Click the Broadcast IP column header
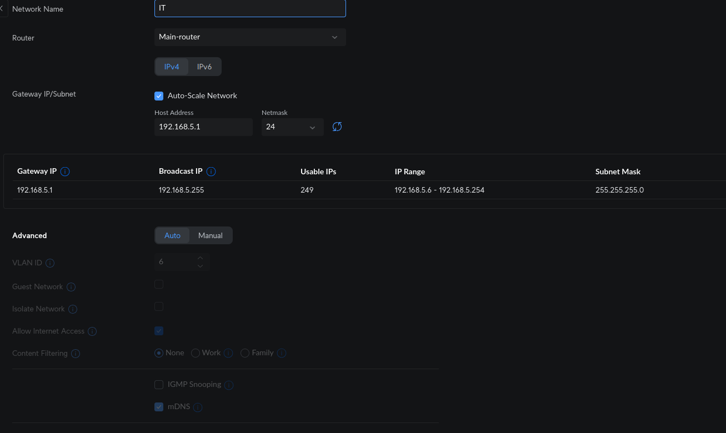726x433 pixels. [x=181, y=172]
